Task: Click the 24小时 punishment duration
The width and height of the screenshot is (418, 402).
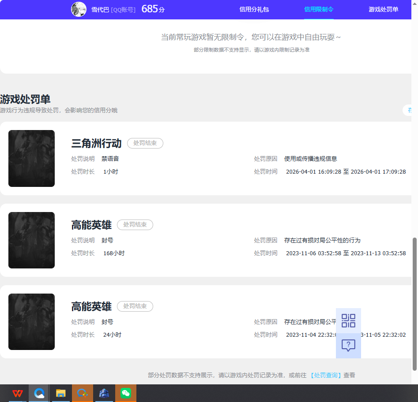Action: click(112, 335)
